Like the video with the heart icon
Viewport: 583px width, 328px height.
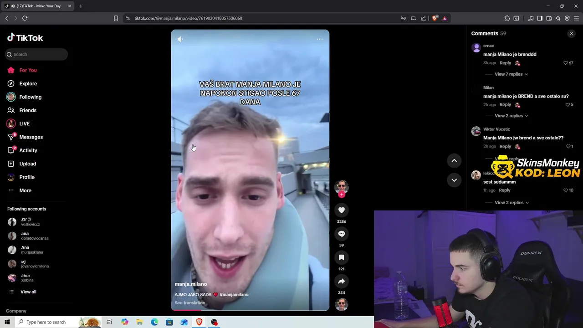point(342,210)
